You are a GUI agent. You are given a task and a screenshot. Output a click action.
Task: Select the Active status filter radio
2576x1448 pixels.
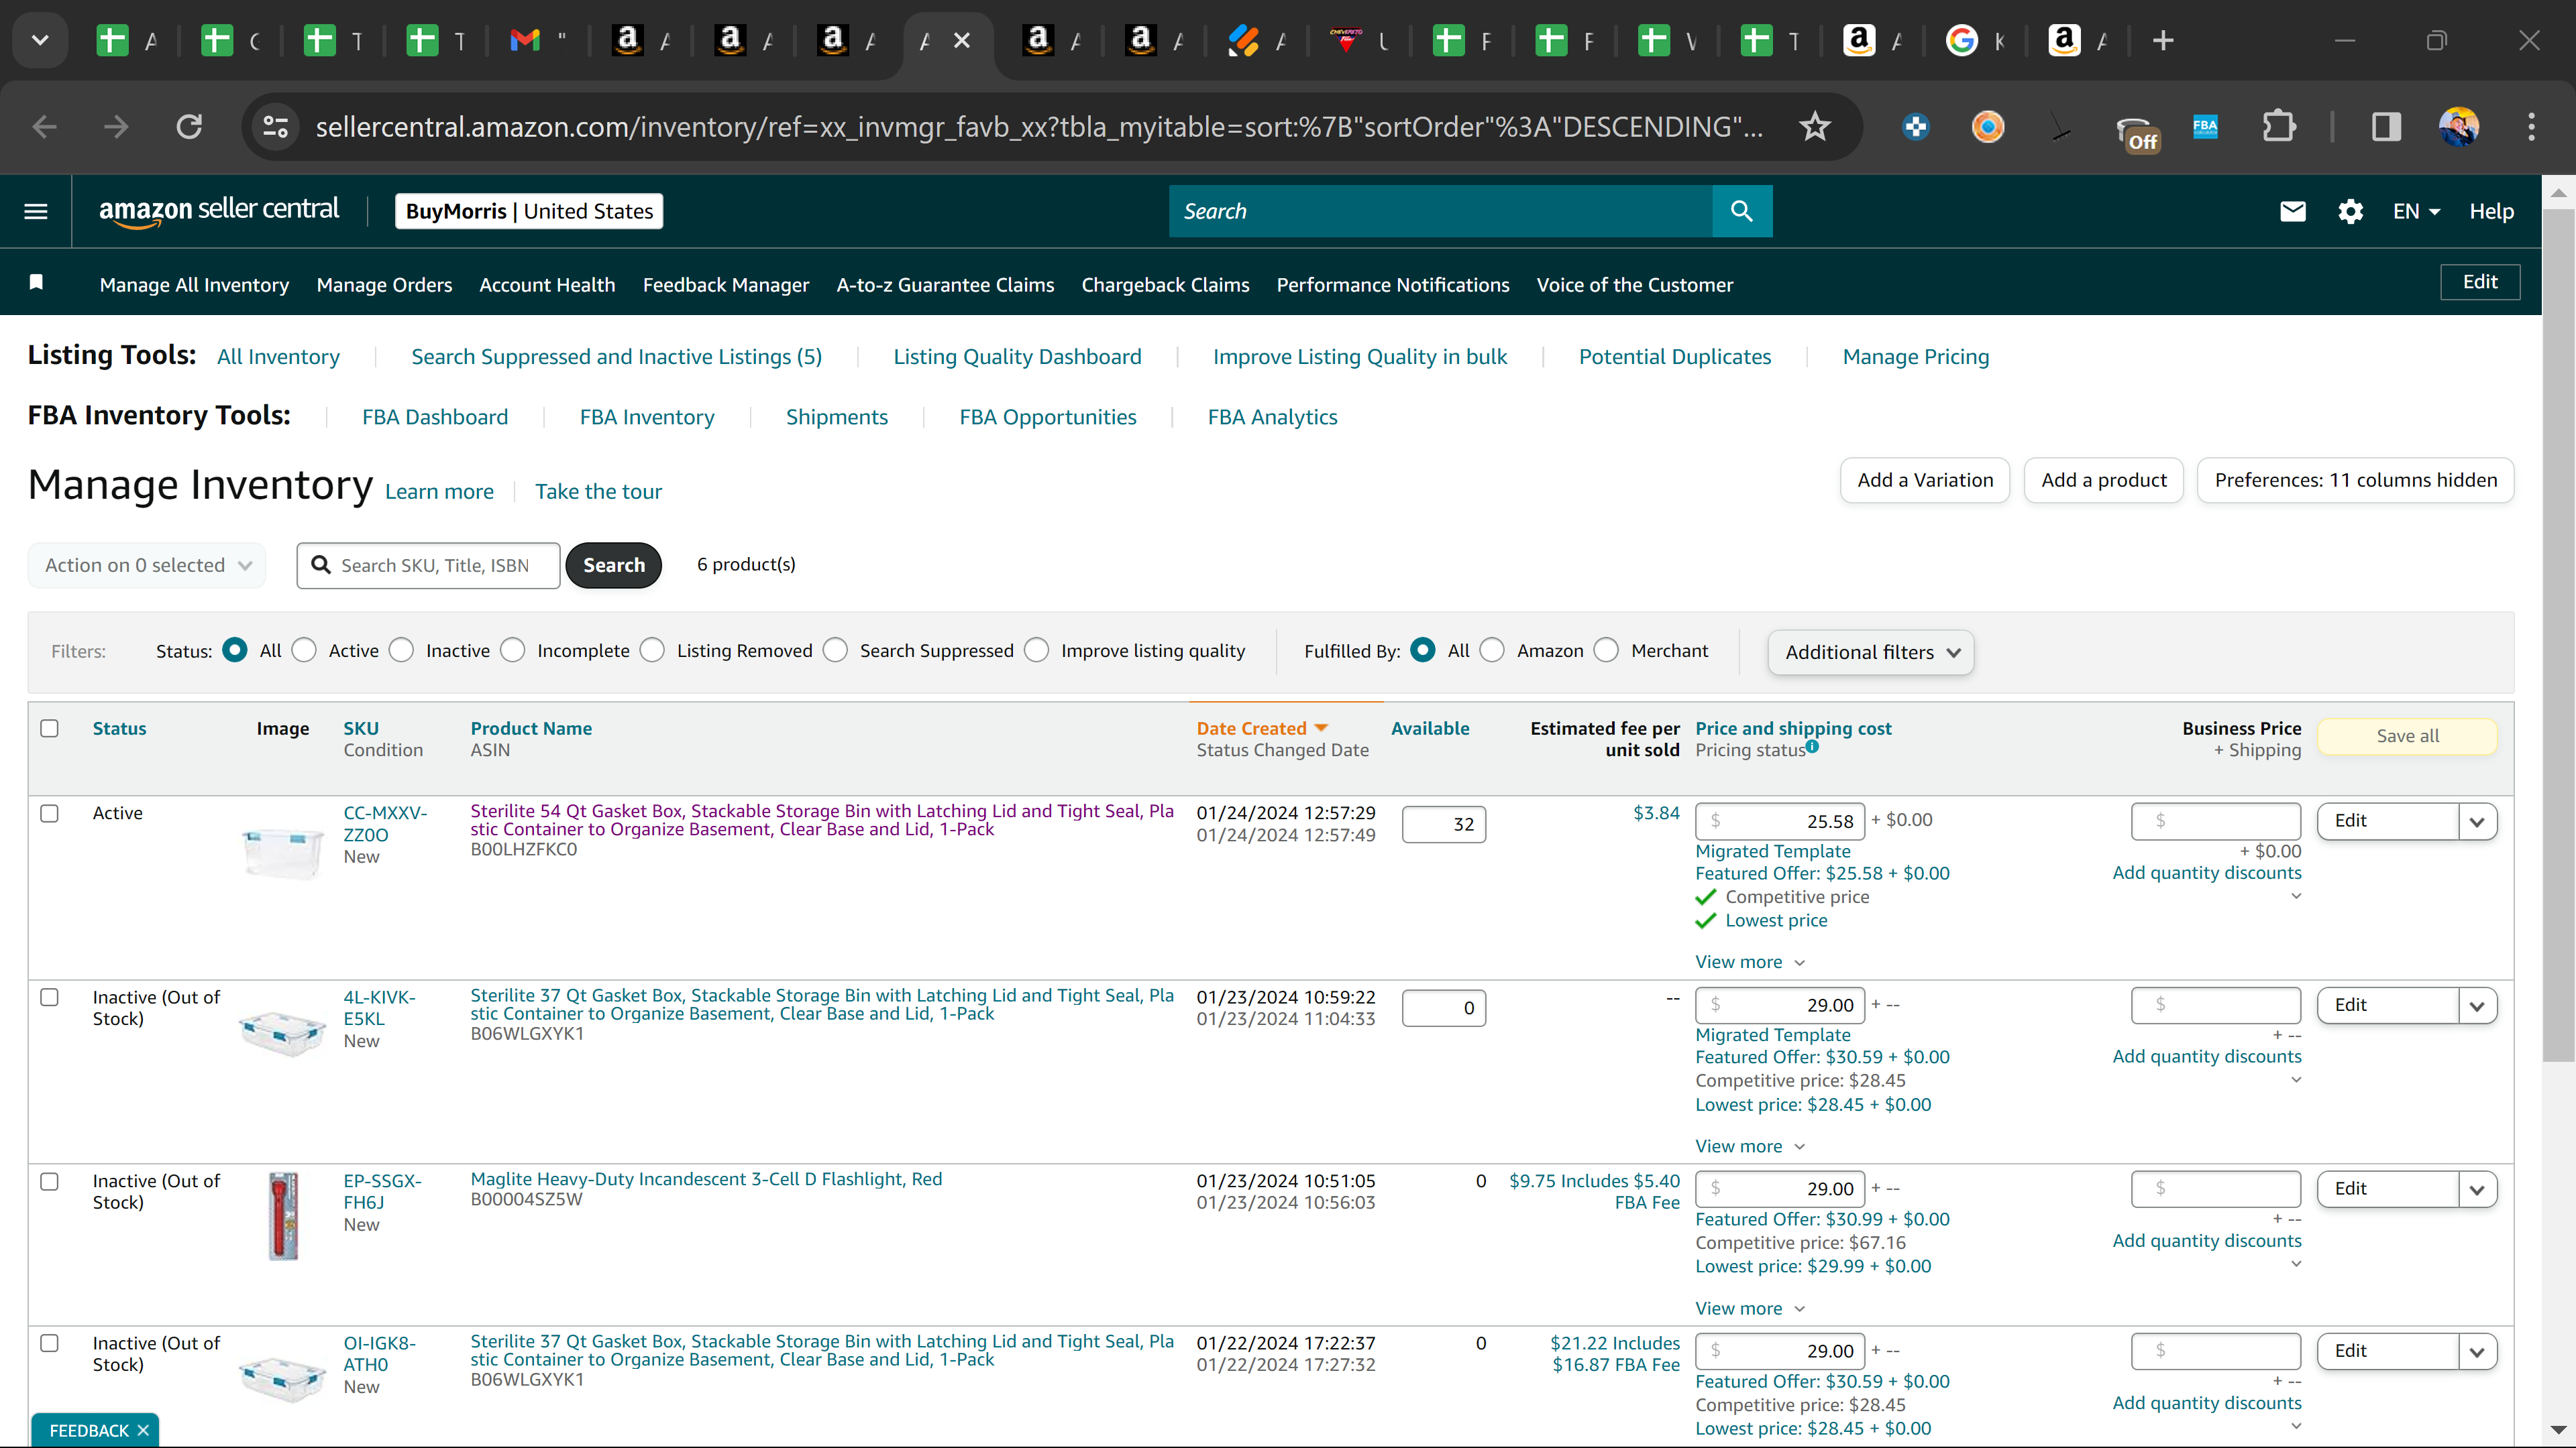tap(305, 650)
